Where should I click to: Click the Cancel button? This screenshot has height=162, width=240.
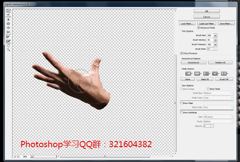pos(207,17)
